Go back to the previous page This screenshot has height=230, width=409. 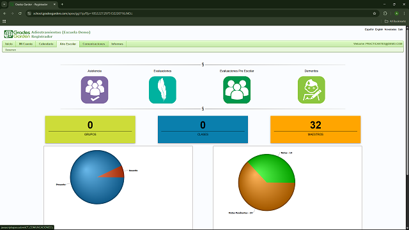click(x=4, y=13)
